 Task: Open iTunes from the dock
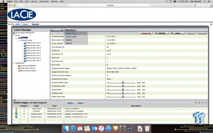coord(101,128)
